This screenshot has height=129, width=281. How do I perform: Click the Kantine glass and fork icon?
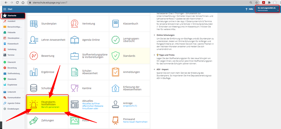(x=75, y=88)
